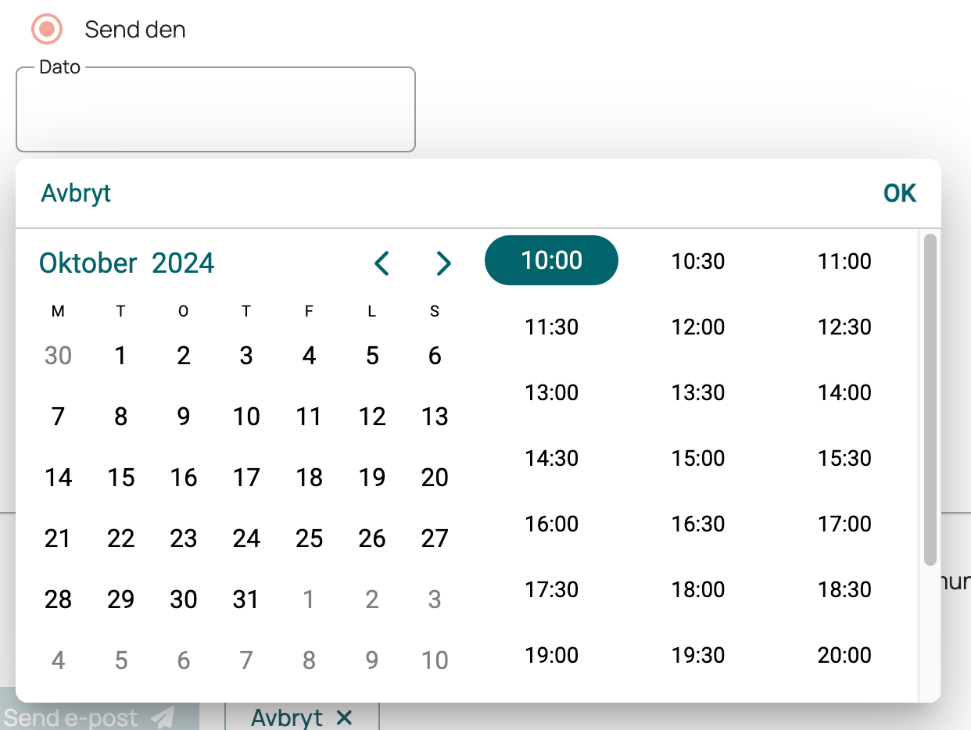Image resolution: width=971 pixels, height=730 pixels.
Task: Select the 10:00 time slot
Action: [x=552, y=260]
